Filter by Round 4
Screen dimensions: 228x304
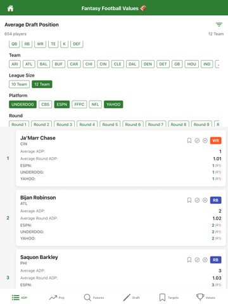[x=87, y=124]
